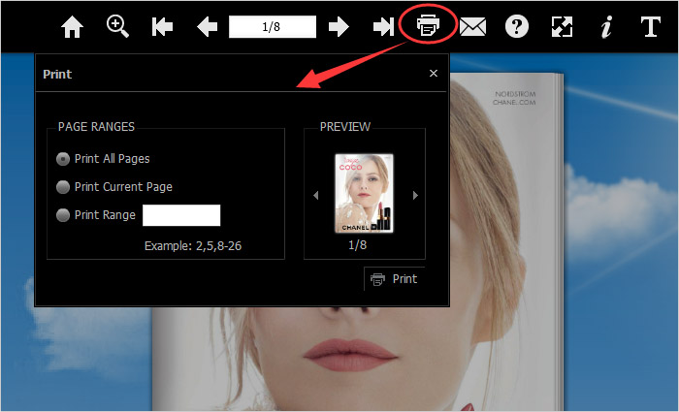Go to the previous page arrow
679x412 pixels.
tap(207, 27)
